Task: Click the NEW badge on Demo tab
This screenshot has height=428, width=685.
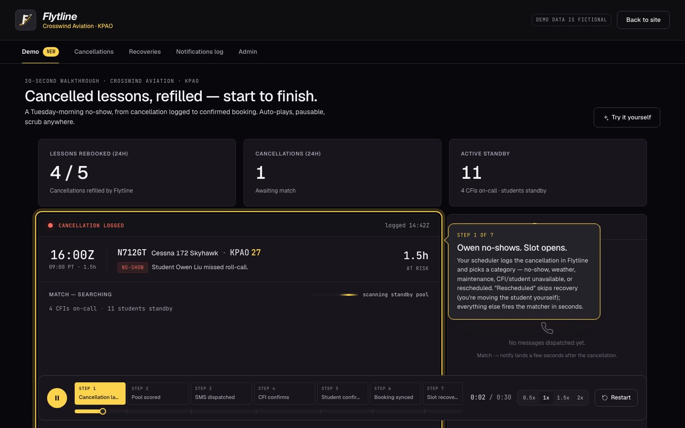Action: (x=51, y=52)
